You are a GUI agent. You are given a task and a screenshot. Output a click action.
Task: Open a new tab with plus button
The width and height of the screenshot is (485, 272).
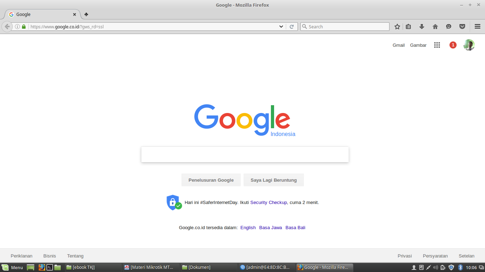click(86, 15)
